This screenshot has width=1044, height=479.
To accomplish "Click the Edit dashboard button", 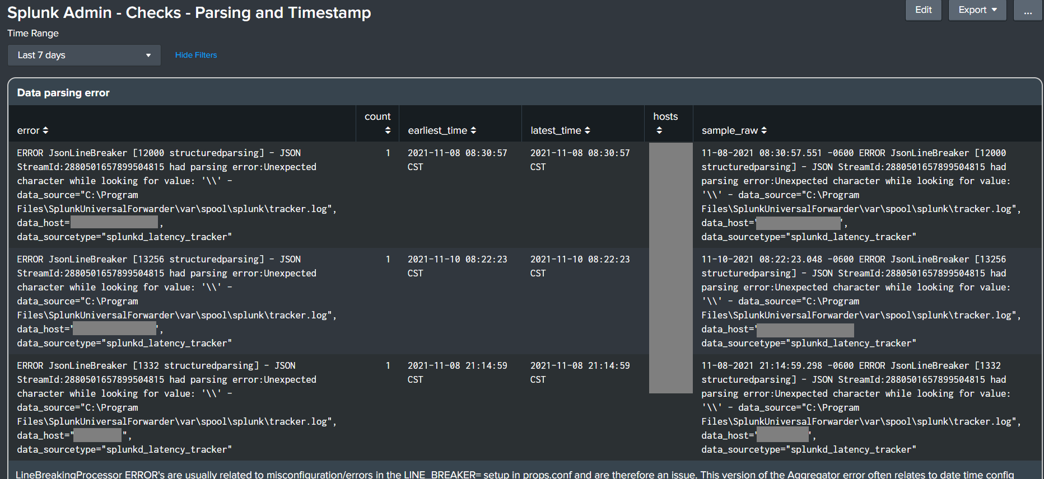I will point(923,10).
